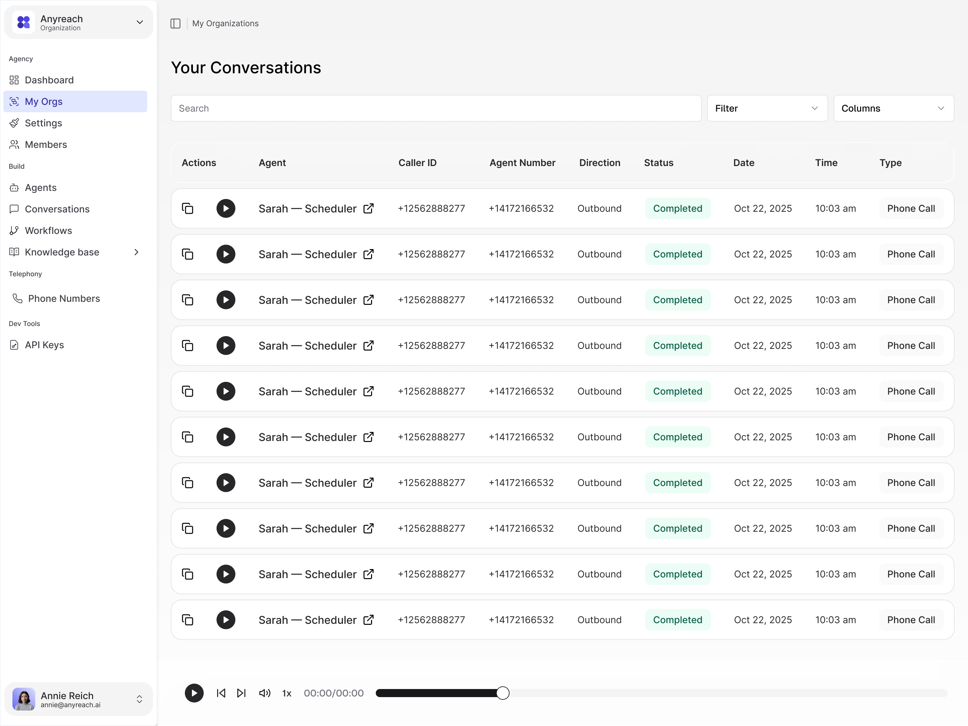Click the Completed status badge in last row
This screenshot has width=968, height=726.
677,620
